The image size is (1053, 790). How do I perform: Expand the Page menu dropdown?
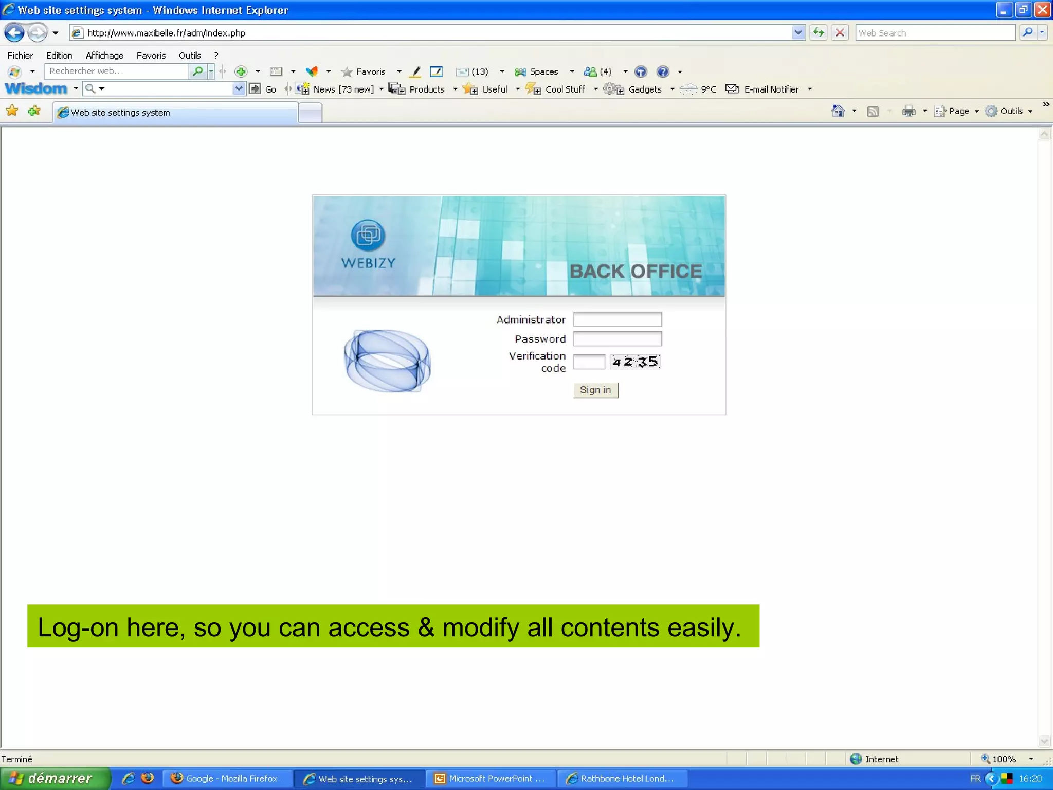tap(977, 111)
